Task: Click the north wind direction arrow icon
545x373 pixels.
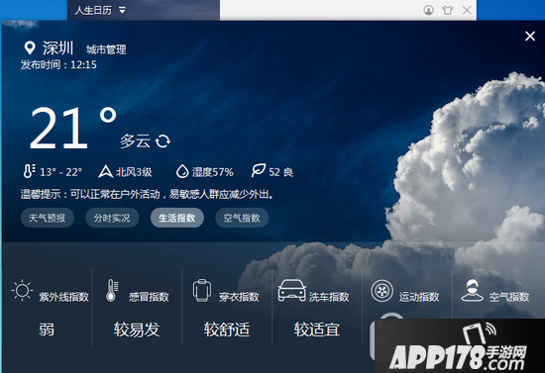Action: coord(105,172)
